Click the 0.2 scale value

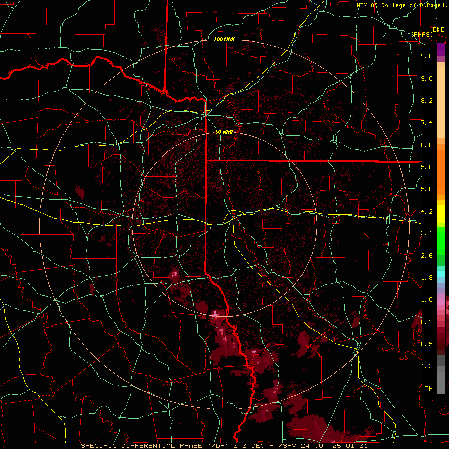tap(427, 322)
